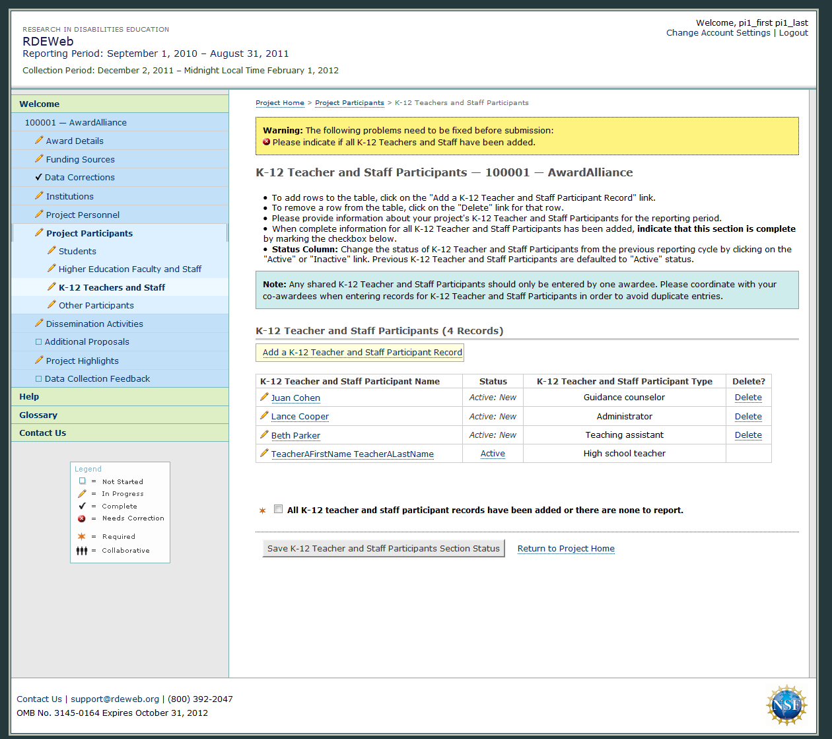Open the Glossary sidebar section
832x739 pixels.
pyautogui.click(x=38, y=415)
